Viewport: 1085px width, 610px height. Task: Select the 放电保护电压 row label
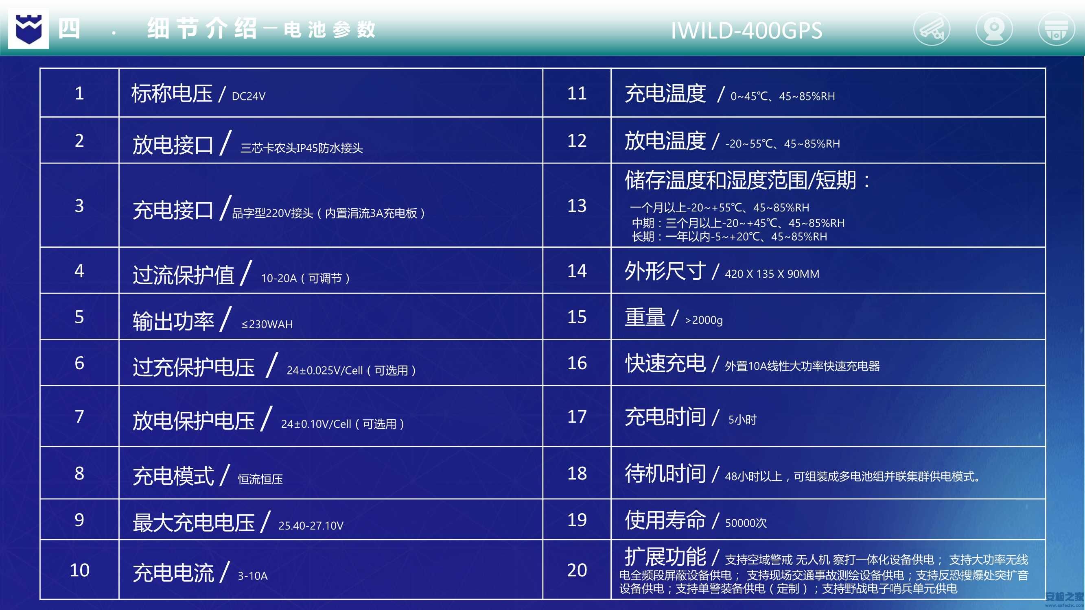click(x=194, y=421)
